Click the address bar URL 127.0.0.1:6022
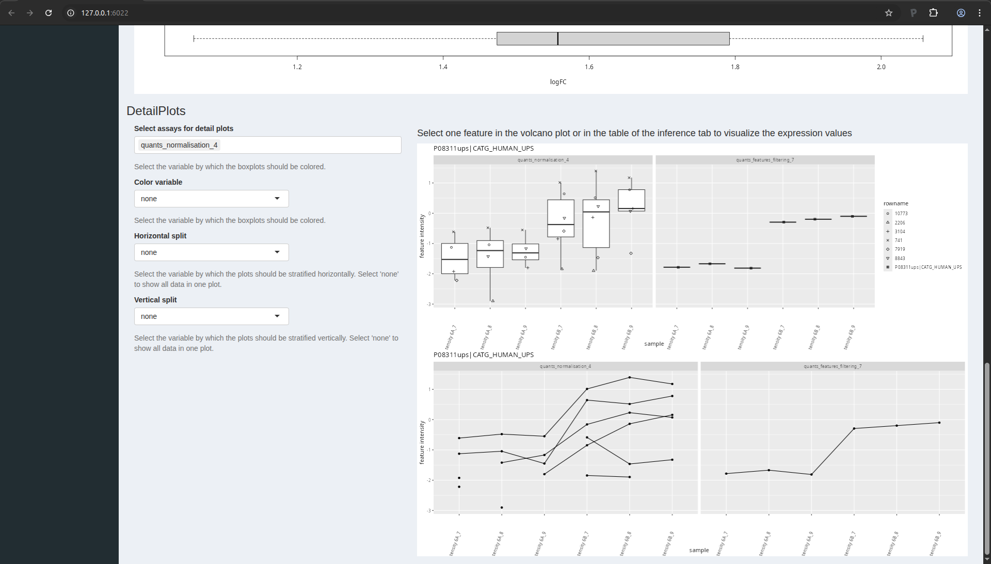 (105, 13)
